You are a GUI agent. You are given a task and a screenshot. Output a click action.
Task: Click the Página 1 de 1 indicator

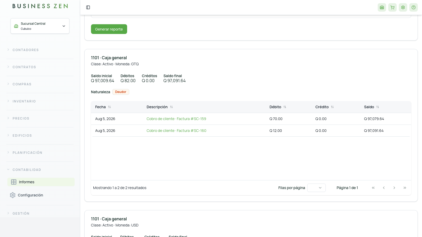[347, 188]
